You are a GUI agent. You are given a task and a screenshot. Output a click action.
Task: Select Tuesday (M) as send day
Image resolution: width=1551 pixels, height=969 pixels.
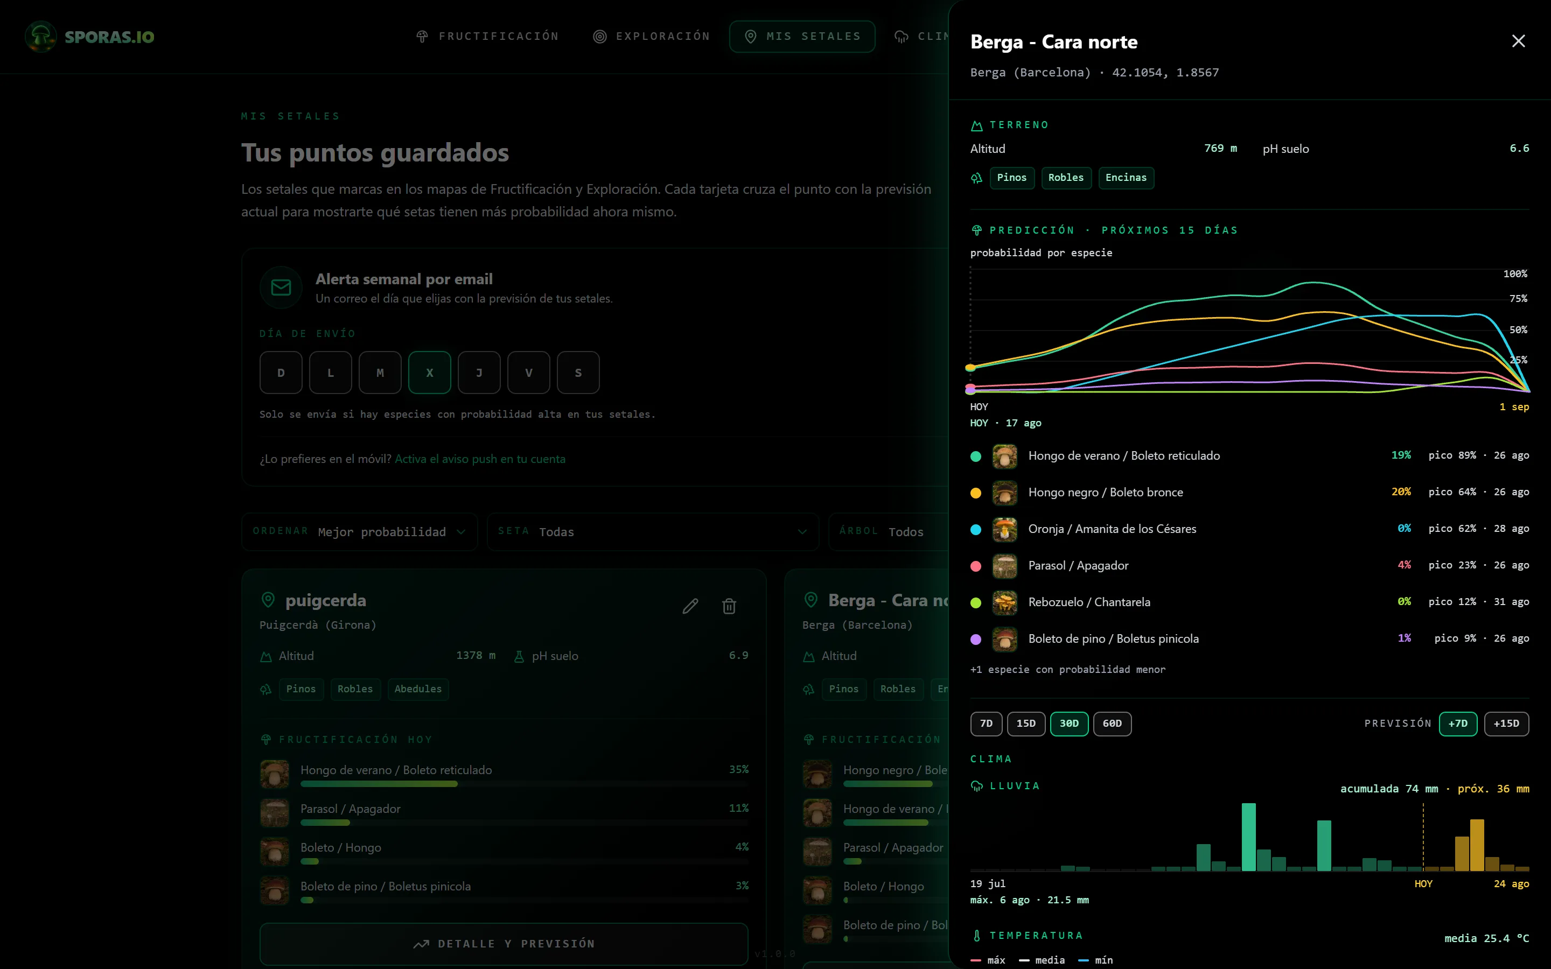pos(380,373)
